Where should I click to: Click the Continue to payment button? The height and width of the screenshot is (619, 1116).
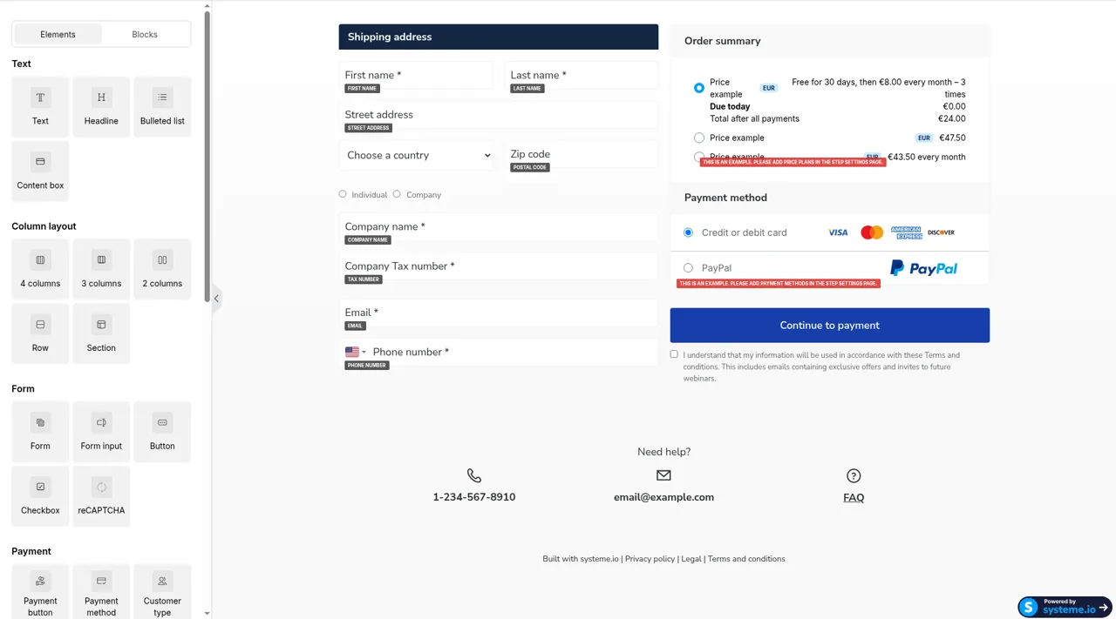pyautogui.click(x=830, y=326)
